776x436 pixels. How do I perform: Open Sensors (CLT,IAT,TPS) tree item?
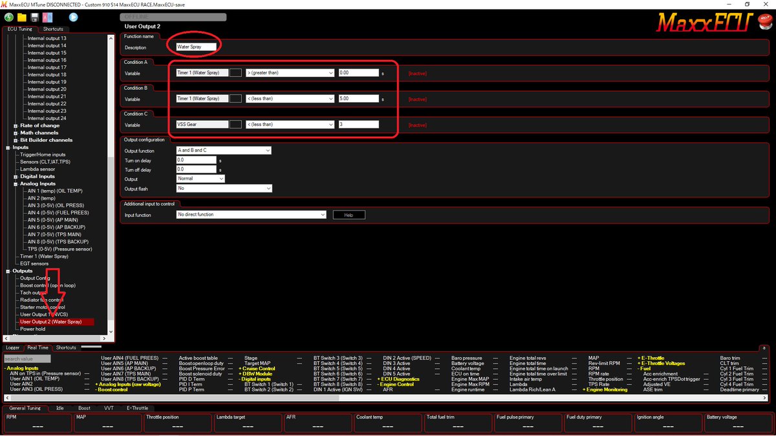(x=47, y=161)
